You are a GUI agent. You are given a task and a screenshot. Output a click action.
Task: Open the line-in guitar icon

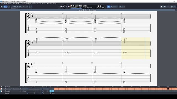(175, 7)
